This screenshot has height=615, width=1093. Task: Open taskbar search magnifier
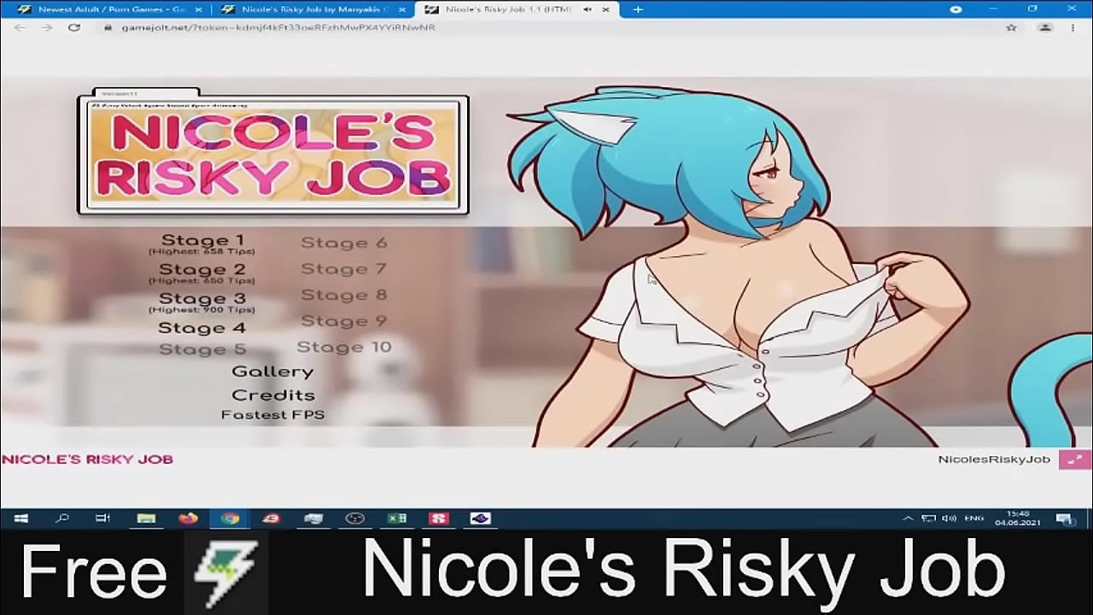(x=61, y=518)
